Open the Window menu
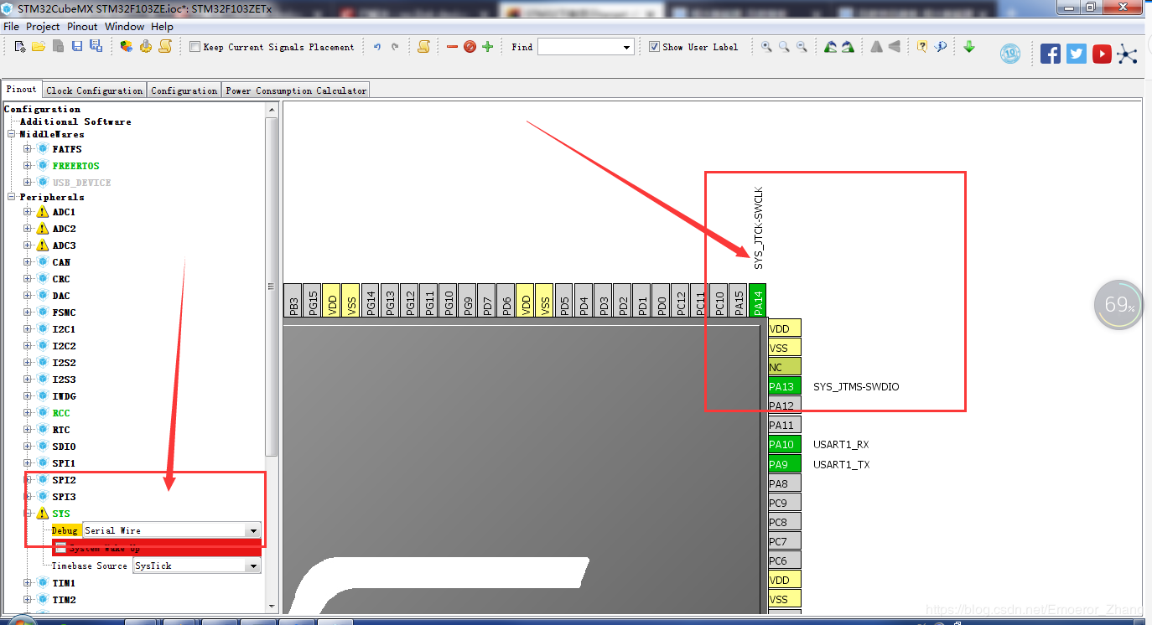 point(124,26)
